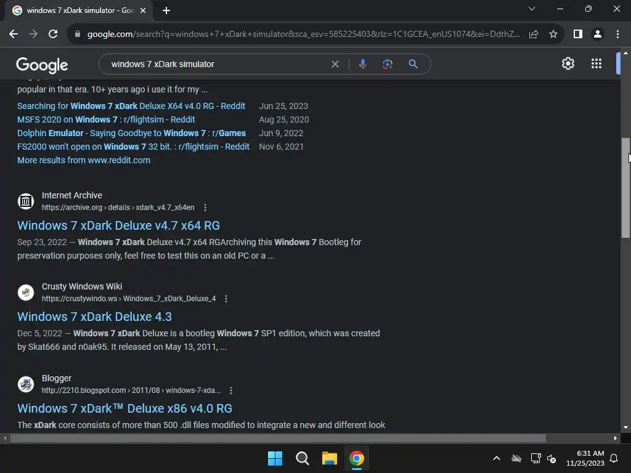Screen dimensions: 631x473
Task: Share this page icon in address bar
Action: click(534, 34)
